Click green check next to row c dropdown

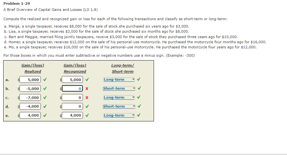(x=139, y=97)
